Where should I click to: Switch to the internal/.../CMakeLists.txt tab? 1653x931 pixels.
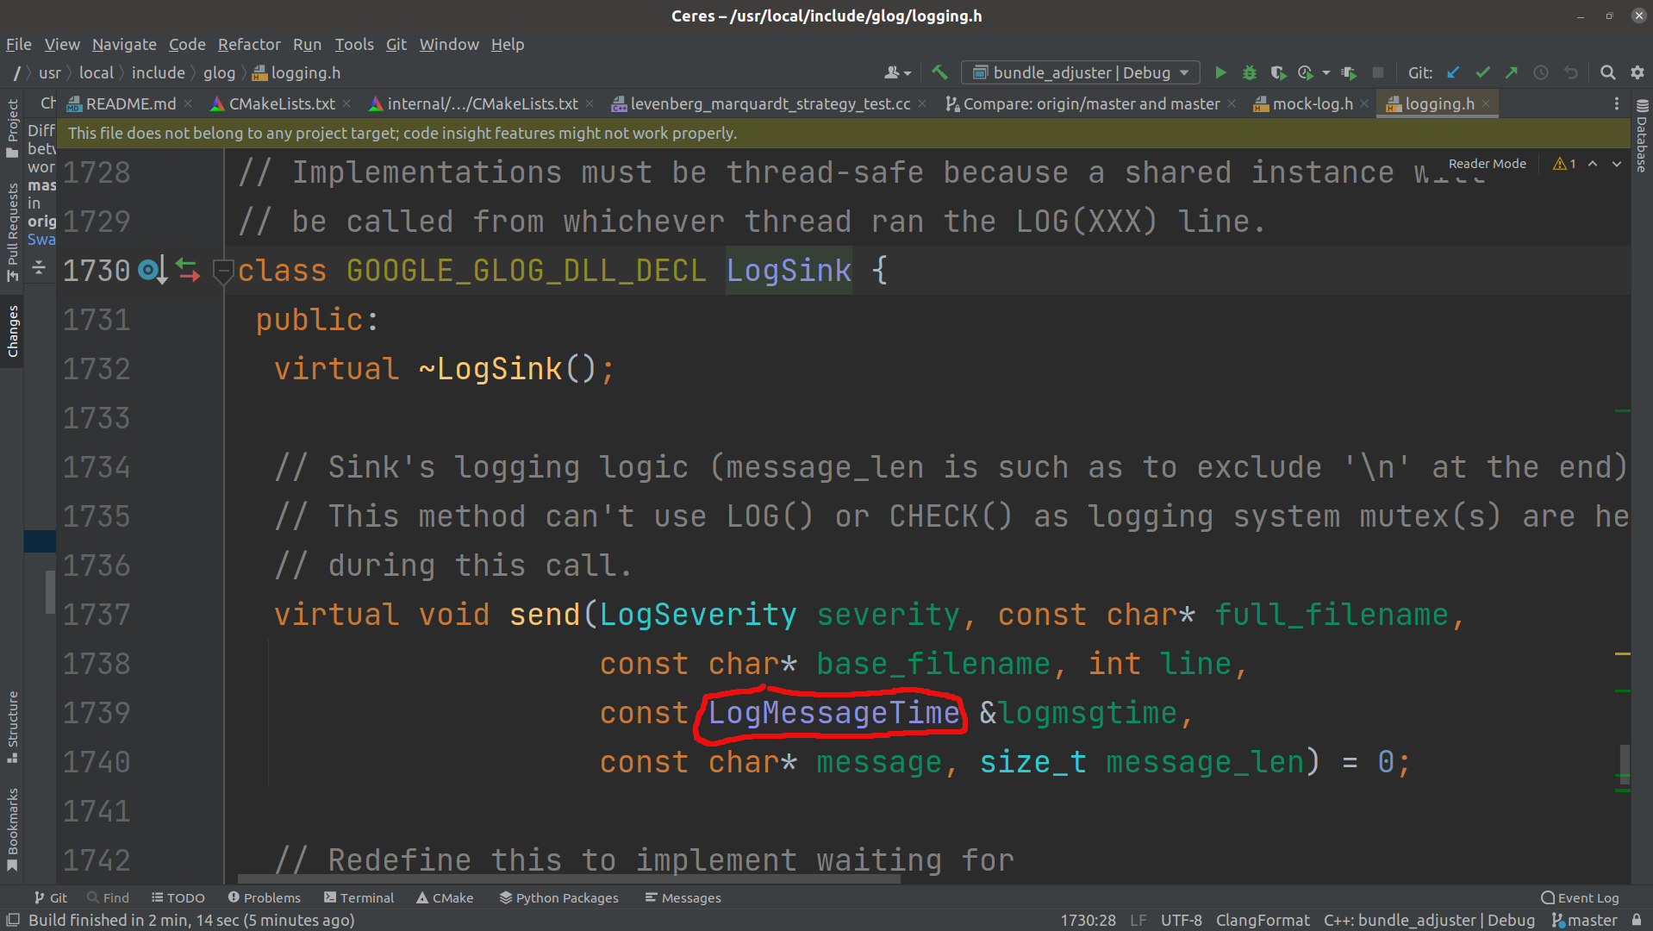(482, 103)
